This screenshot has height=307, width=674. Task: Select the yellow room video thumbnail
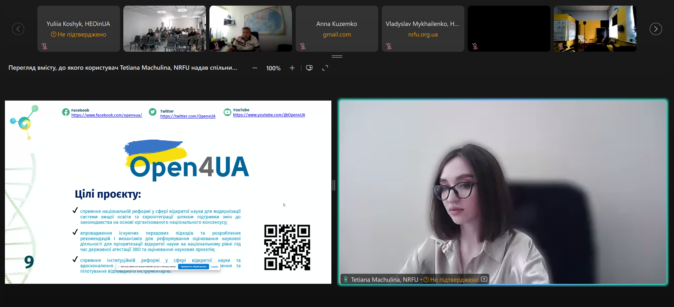pos(595,29)
